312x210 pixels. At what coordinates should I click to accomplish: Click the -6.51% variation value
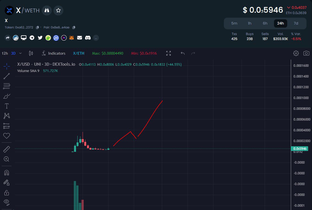tap(296, 39)
